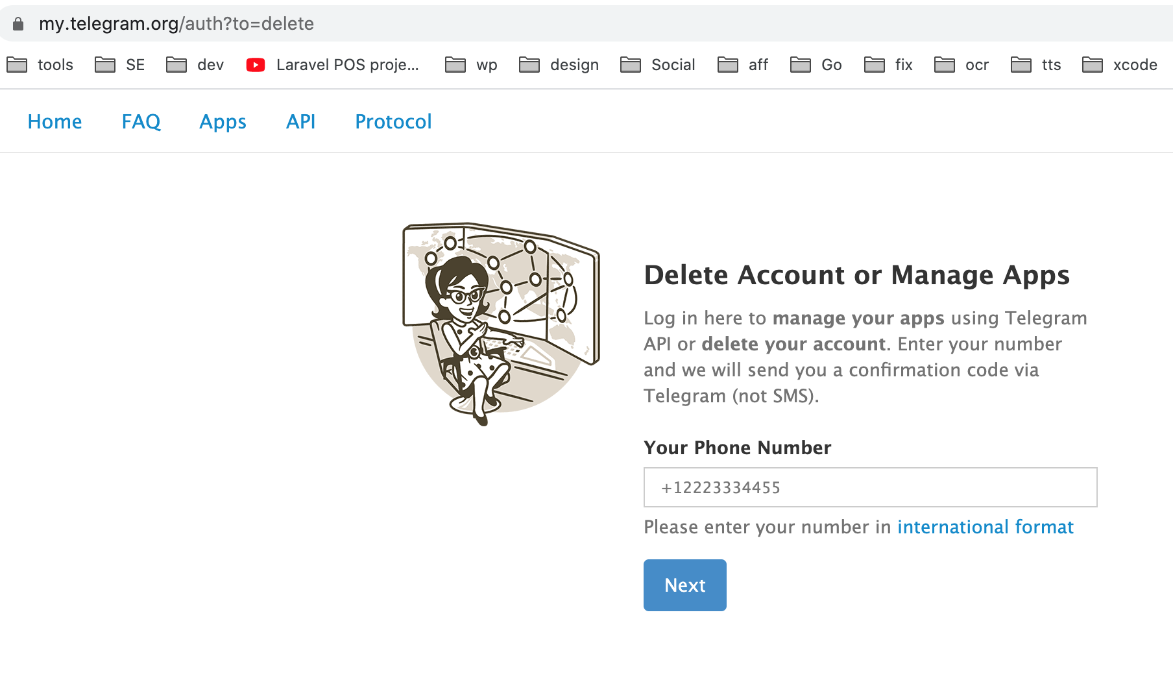Image resolution: width=1173 pixels, height=680 pixels.
Task: Follow the international format link
Action: pyautogui.click(x=985, y=527)
